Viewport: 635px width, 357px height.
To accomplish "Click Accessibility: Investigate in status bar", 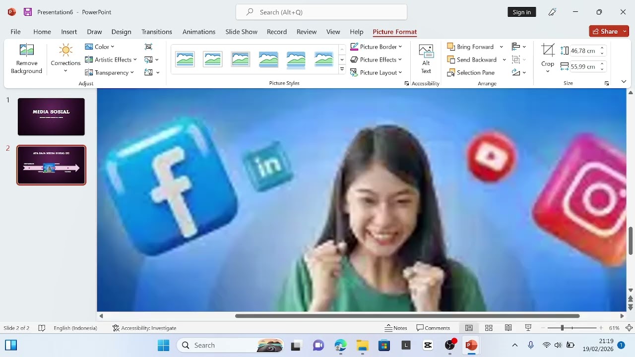I will point(144,328).
